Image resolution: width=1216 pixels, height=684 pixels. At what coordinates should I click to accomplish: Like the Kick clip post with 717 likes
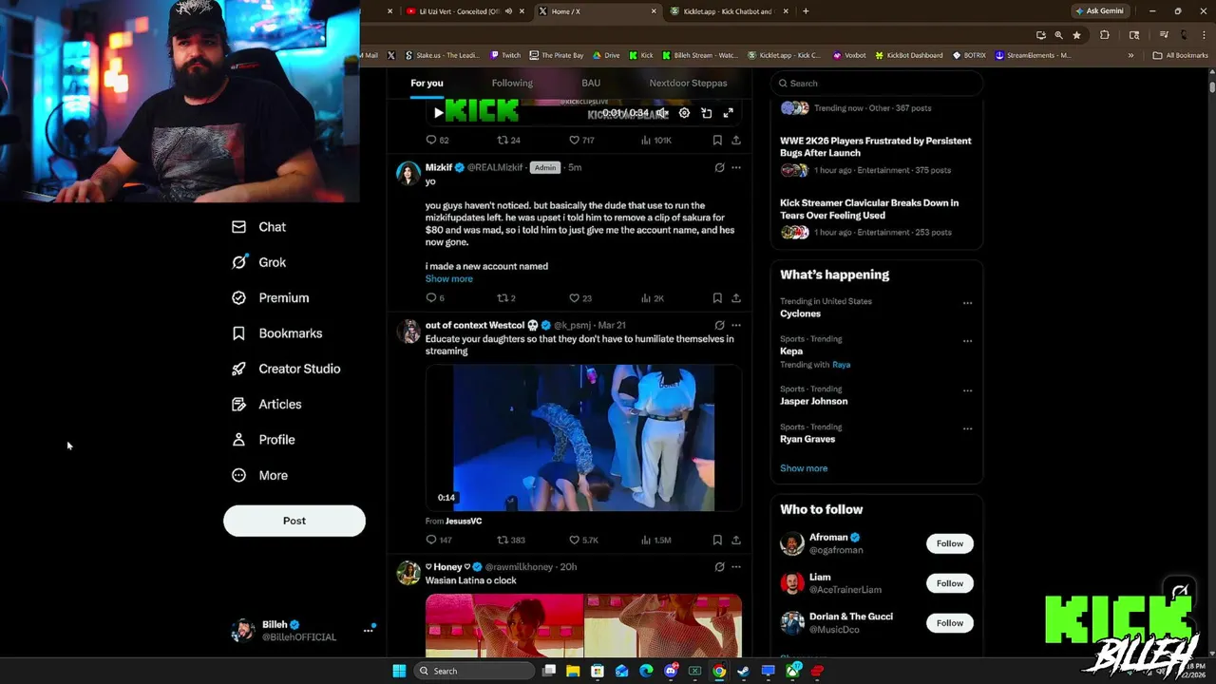[574, 140]
